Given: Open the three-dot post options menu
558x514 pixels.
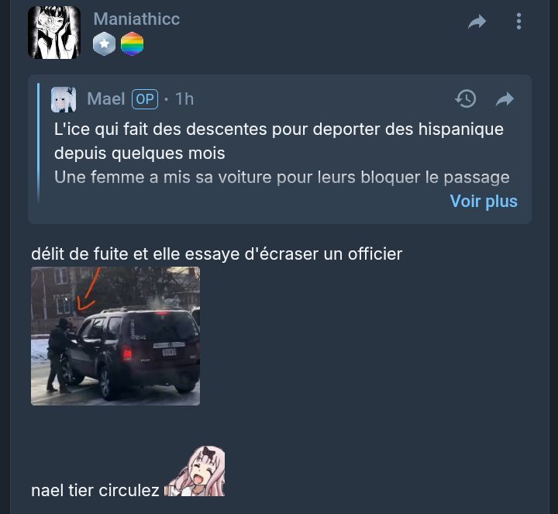Looking at the screenshot, I should pyautogui.click(x=518, y=22).
